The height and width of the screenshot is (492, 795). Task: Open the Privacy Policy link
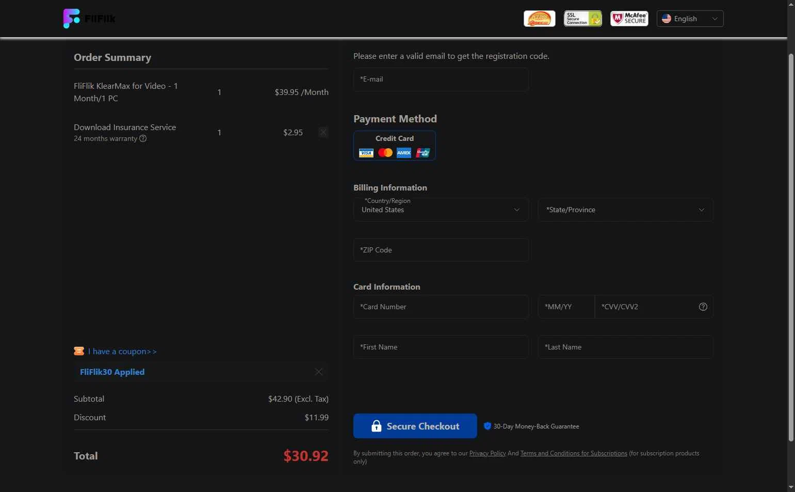488,453
